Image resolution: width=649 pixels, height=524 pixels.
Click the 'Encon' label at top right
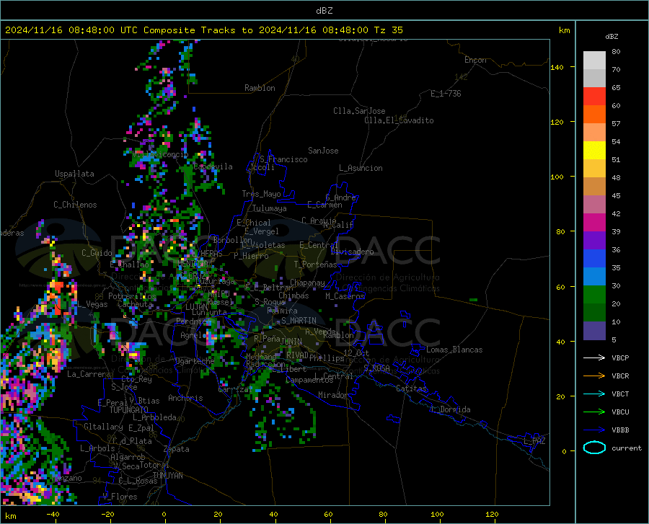(475, 60)
